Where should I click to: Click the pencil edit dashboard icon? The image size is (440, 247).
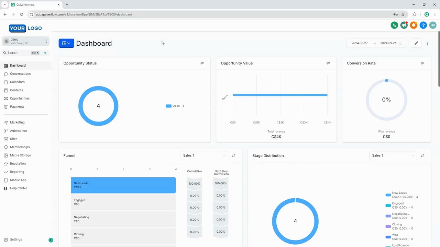pyautogui.click(x=416, y=43)
